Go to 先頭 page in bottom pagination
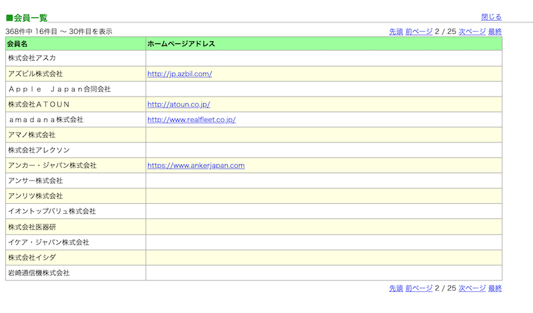This screenshot has height=313, width=533. [x=396, y=288]
